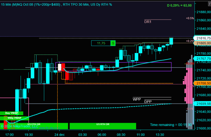This screenshot has height=137, width=211.
Task: Click the 'US RTH OR' green session bar
Action: (x=103, y=126)
